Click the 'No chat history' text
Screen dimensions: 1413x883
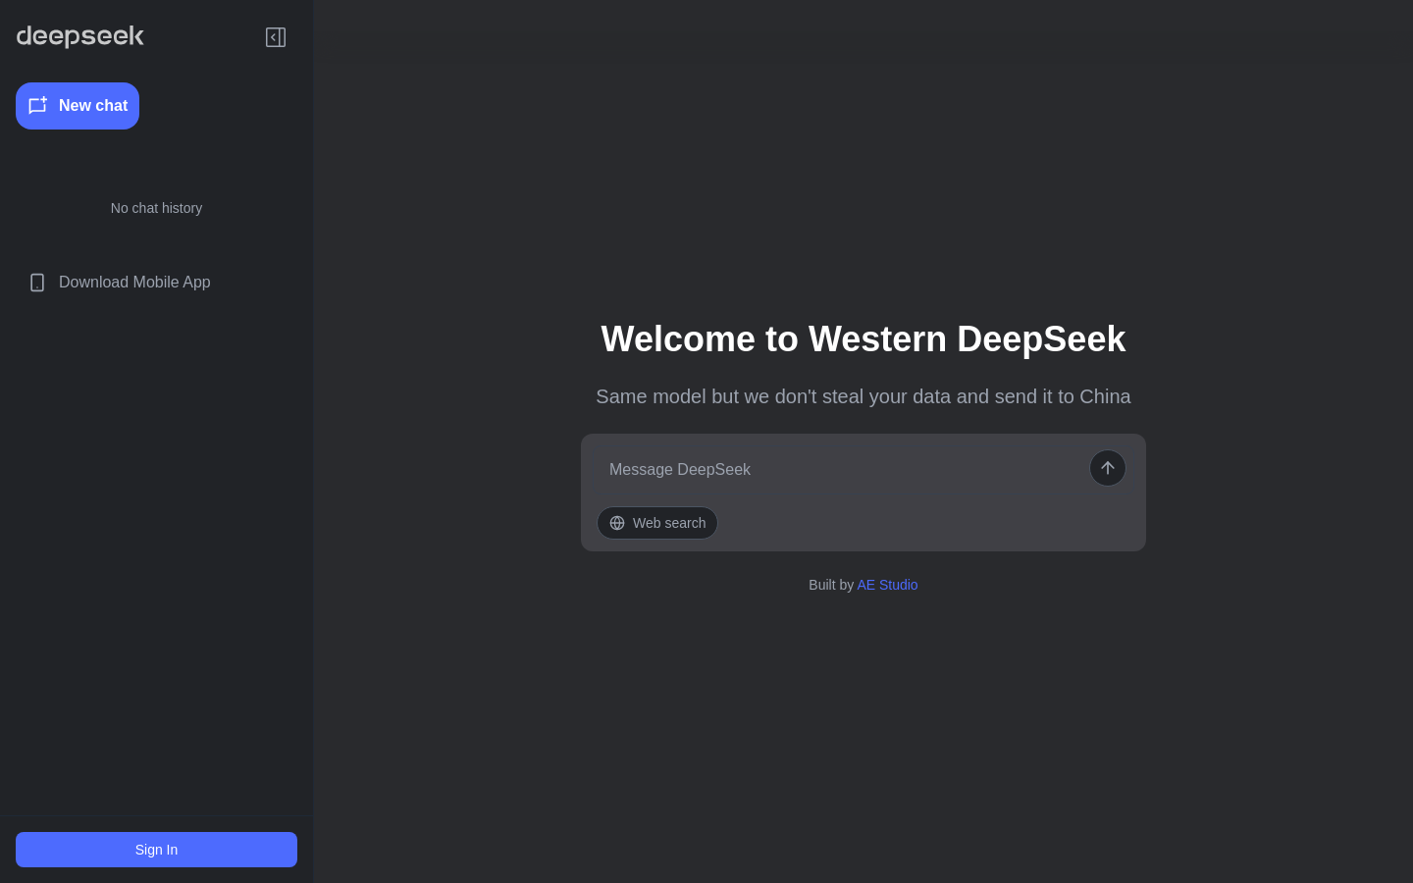click(156, 208)
